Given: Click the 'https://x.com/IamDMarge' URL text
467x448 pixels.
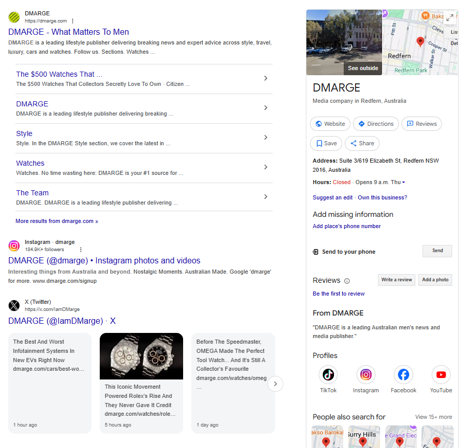Looking at the screenshot, I should coord(52,309).
